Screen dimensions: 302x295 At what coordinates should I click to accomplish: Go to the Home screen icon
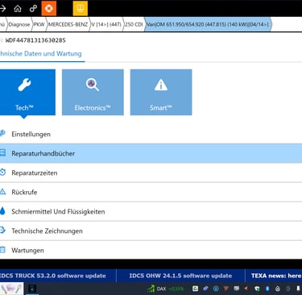(18, 9)
